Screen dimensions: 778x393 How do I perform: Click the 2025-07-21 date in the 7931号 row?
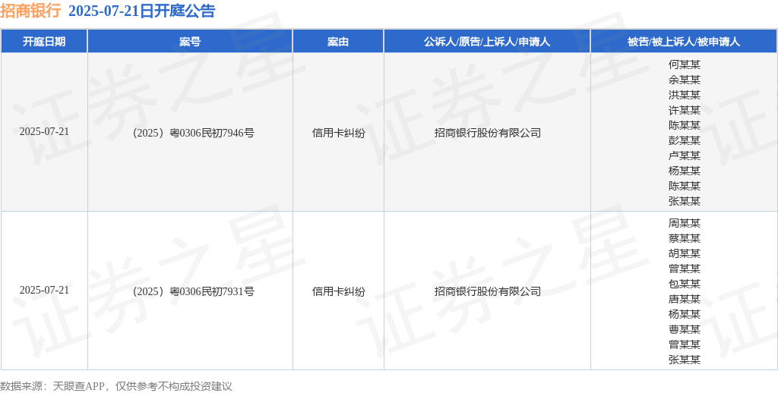pyautogui.click(x=44, y=291)
